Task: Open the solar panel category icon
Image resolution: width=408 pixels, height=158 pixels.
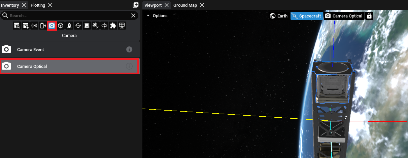Action: coord(122,26)
